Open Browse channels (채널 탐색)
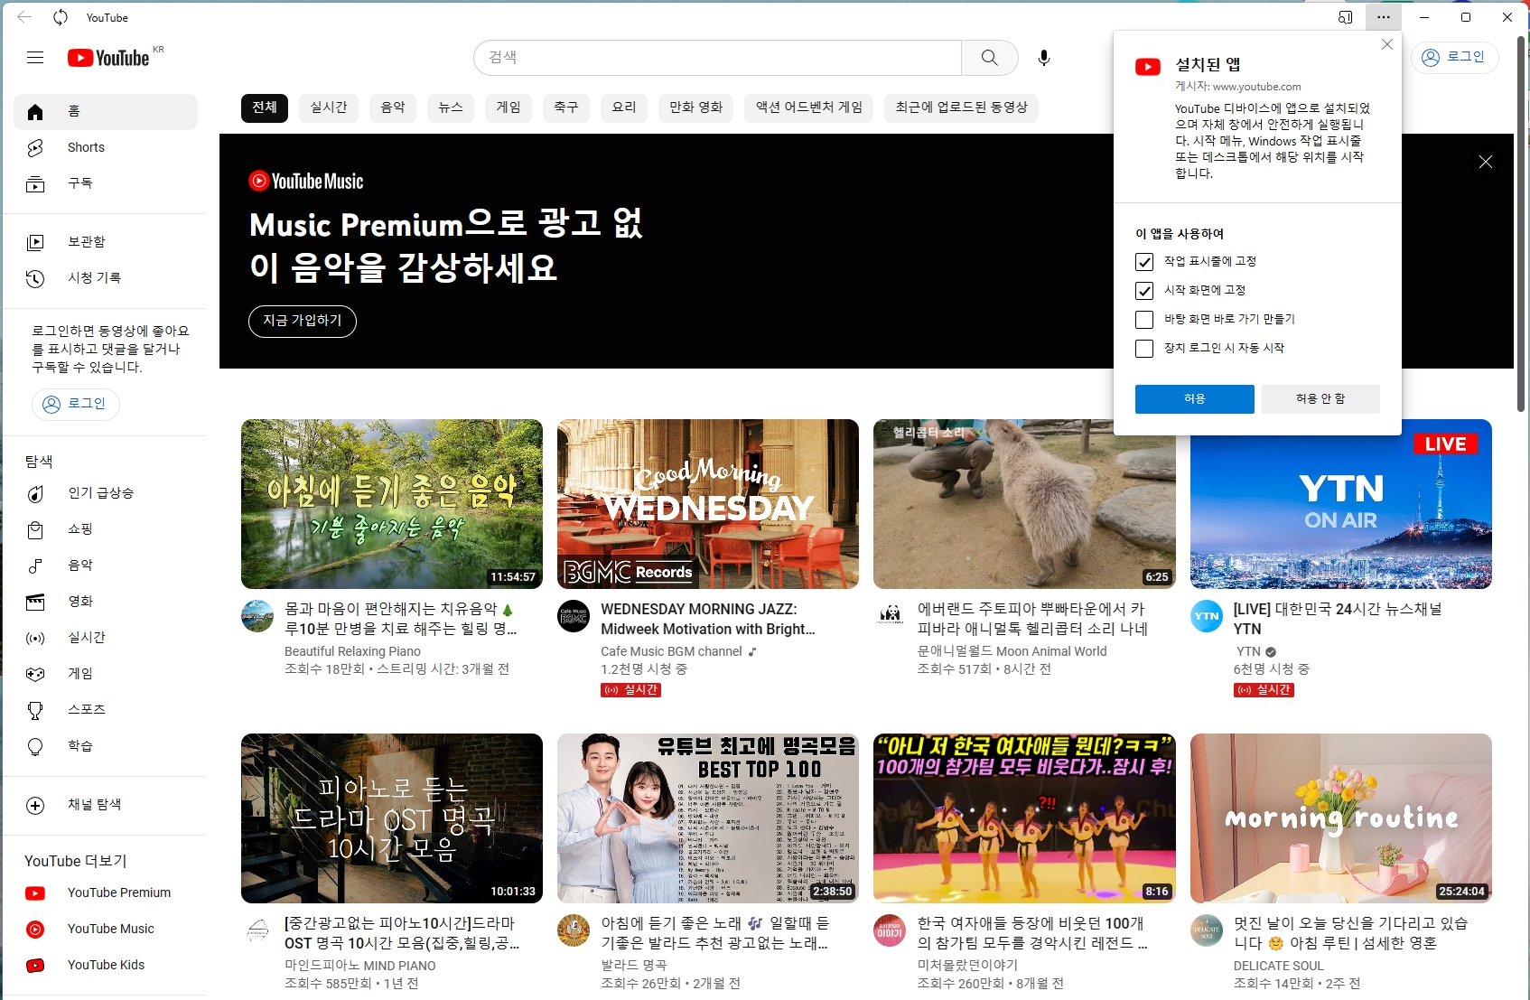Image resolution: width=1530 pixels, height=1000 pixels. [x=106, y=805]
